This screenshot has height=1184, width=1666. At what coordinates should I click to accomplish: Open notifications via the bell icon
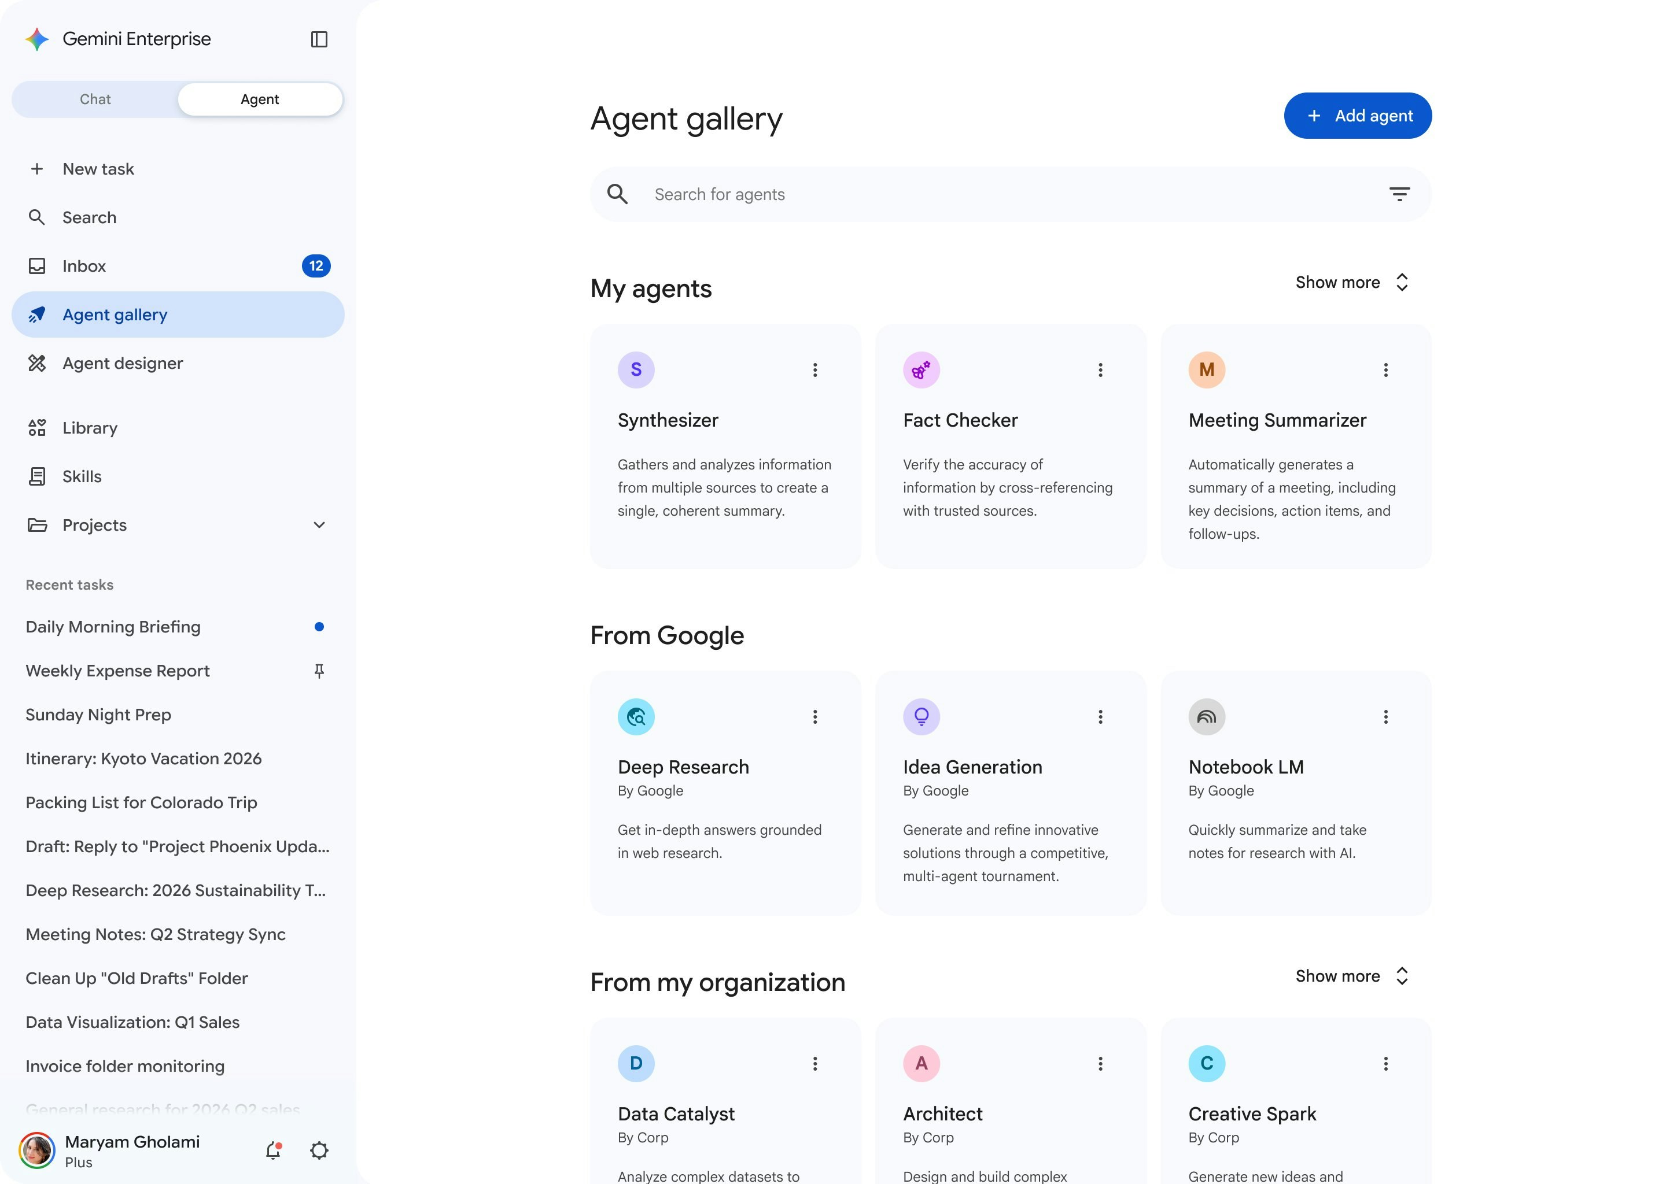pyautogui.click(x=274, y=1150)
